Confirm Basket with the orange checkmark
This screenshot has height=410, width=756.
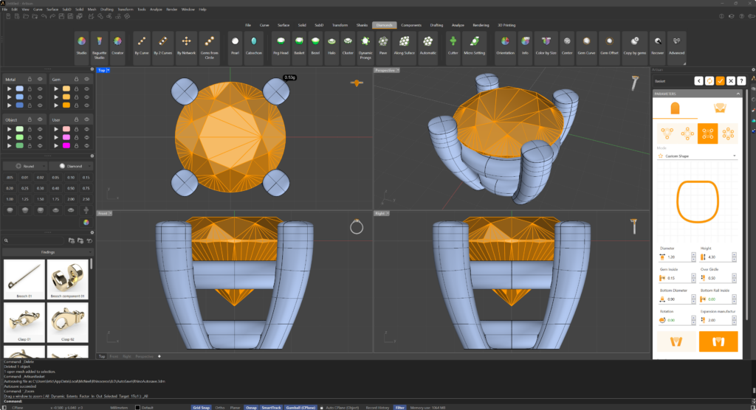click(721, 81)
